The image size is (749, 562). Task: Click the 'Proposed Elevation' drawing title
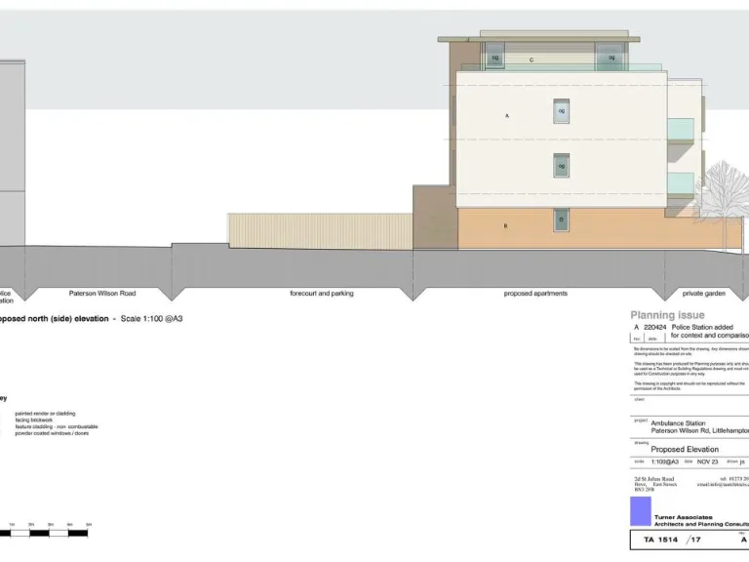point(685,449)
